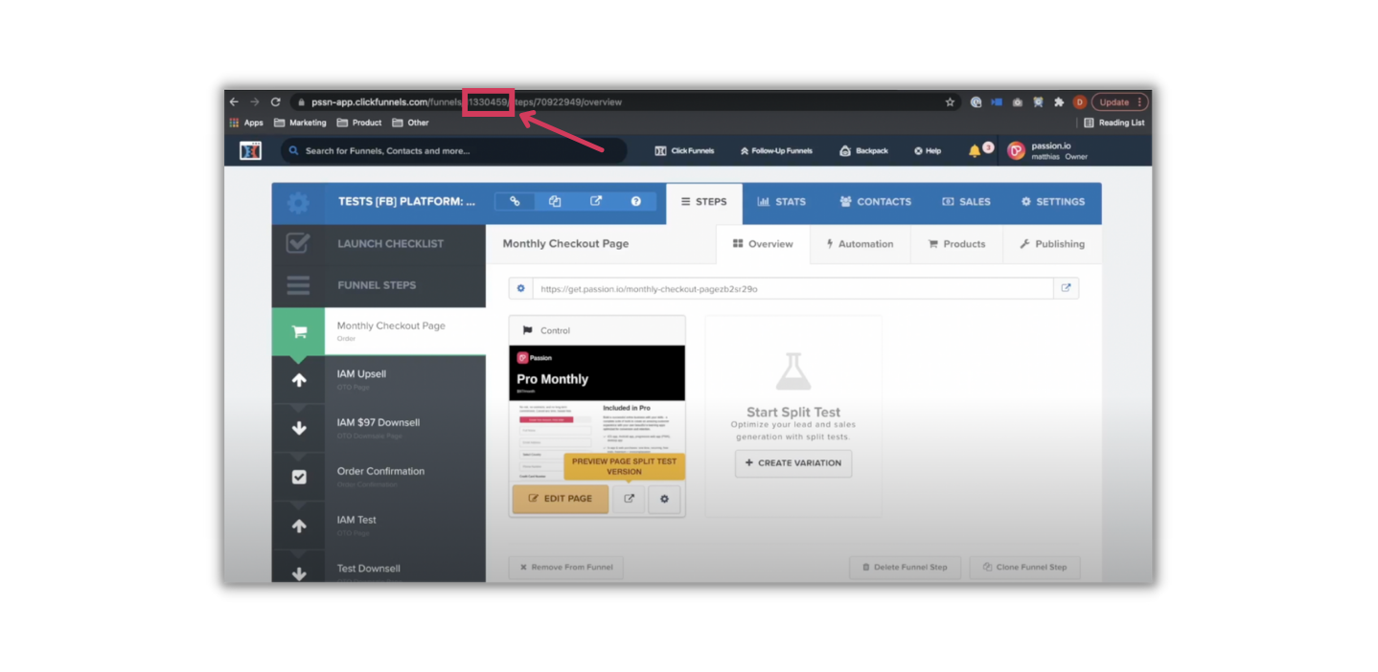Viewport: 1378px width, 672px height.
Task: Click the notifications bell icon
Action: (x=976, y=150)
